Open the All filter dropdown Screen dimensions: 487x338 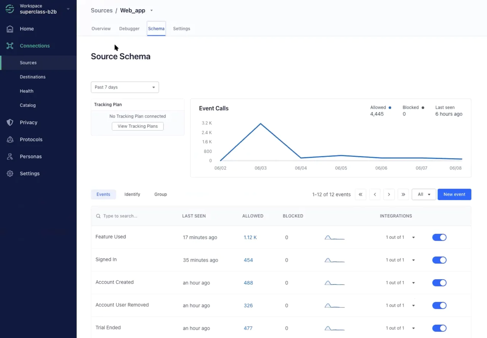point(424,195)
